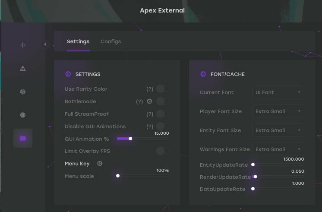Open the Battlemode keybind icon
This screenshot has width=322, height=212.
(149, 101)
